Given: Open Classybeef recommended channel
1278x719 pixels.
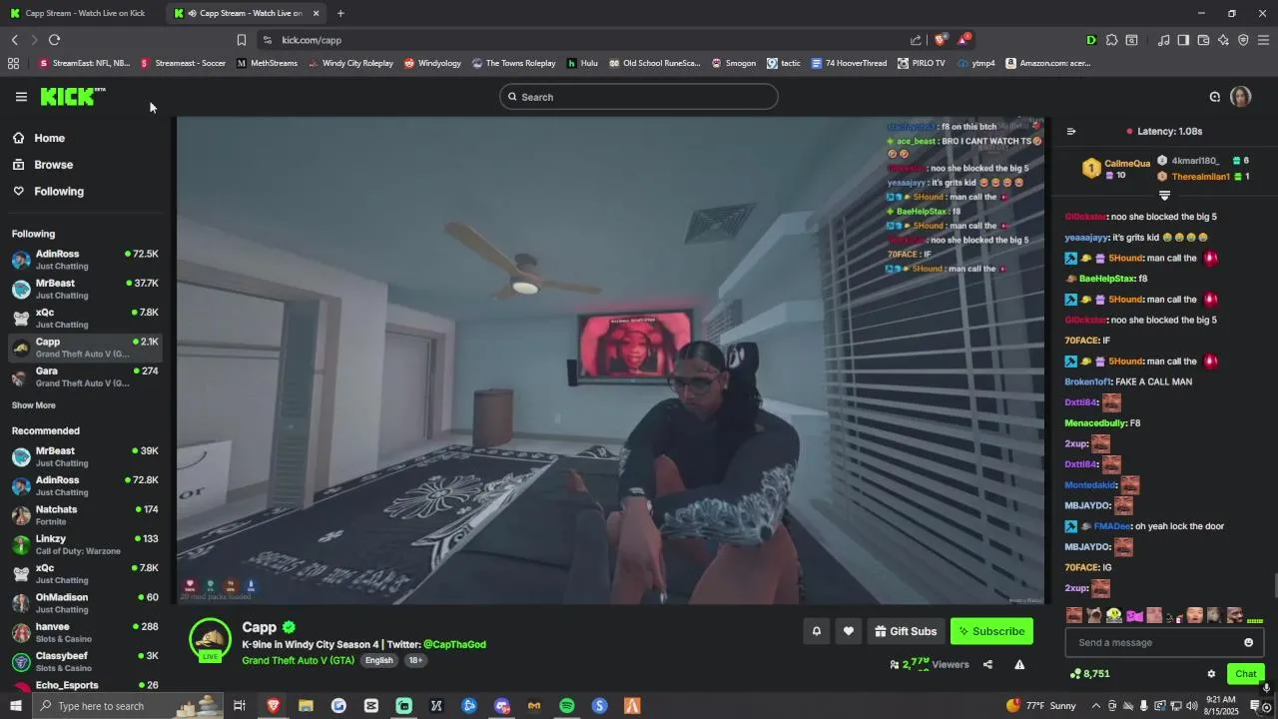Looking at the screenshot, I should (85, 661).
